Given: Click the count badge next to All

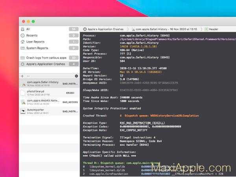Looking at the screenshot, I should pos(74,29).
